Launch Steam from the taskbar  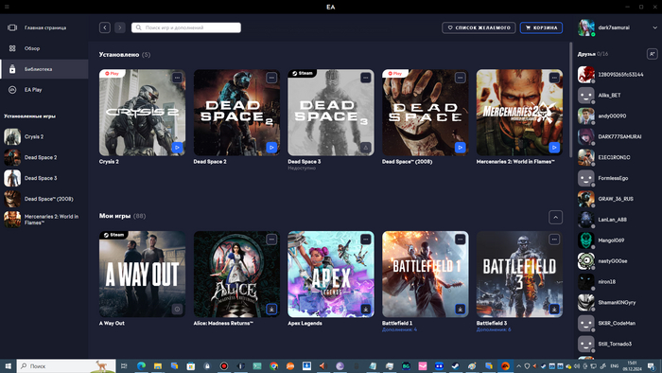[455, 366]
